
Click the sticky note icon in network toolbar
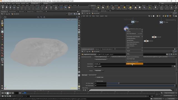166,16
